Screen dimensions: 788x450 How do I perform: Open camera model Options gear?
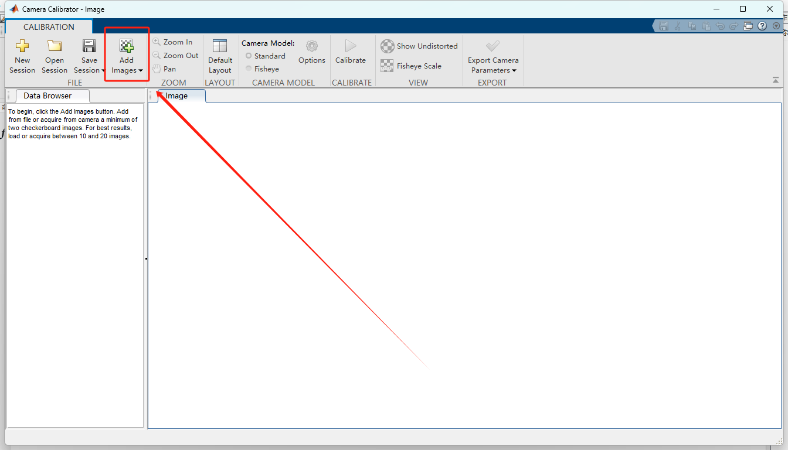coord(312,52)
